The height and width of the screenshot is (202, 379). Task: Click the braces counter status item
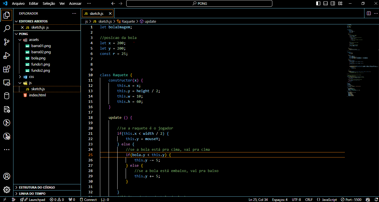(105, 199)
